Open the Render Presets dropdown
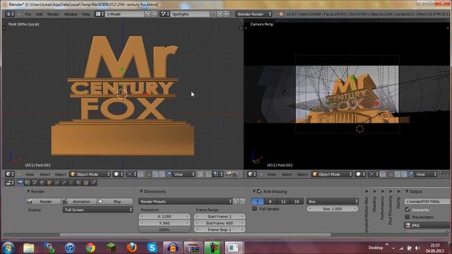 185,201
